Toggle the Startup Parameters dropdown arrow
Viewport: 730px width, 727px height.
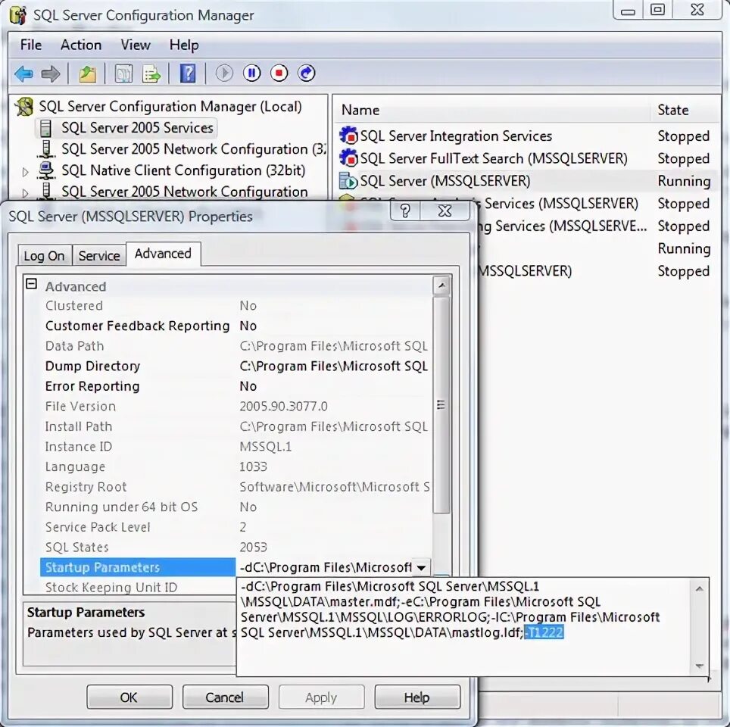click(x=421, y=568)
